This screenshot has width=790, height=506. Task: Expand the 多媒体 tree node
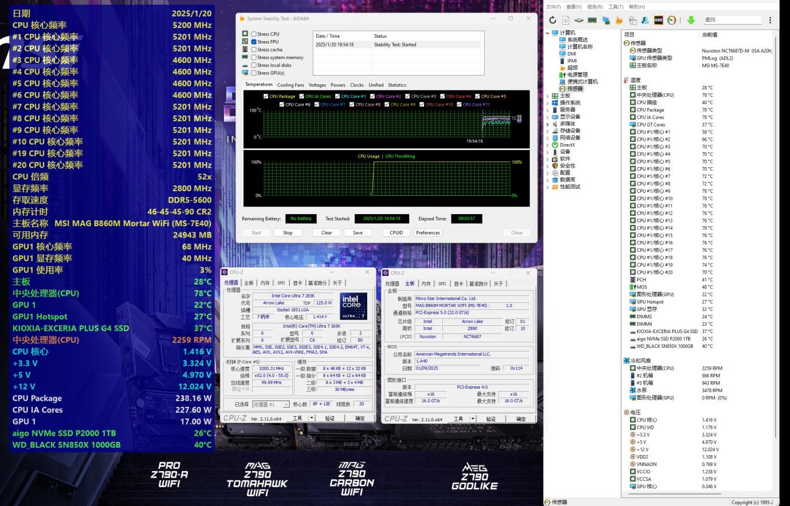pos(547,124)
